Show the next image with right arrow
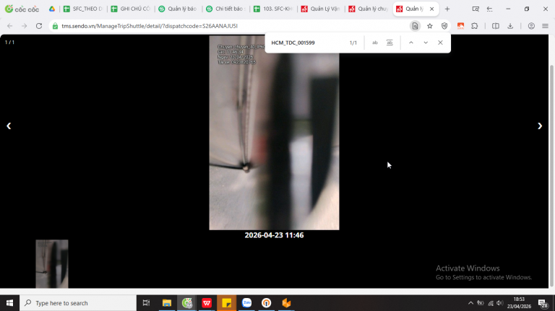 point(540,126)
